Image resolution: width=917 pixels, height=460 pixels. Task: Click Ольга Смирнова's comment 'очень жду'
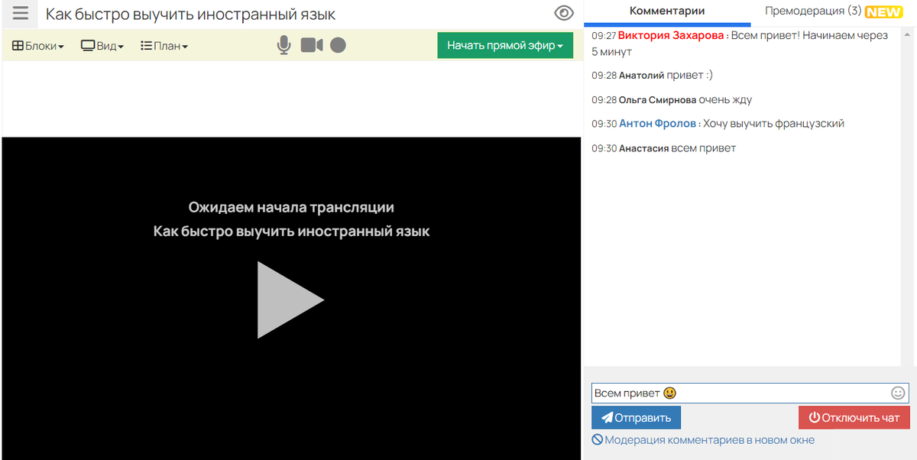pyautogui.click(x=725, y=99)
